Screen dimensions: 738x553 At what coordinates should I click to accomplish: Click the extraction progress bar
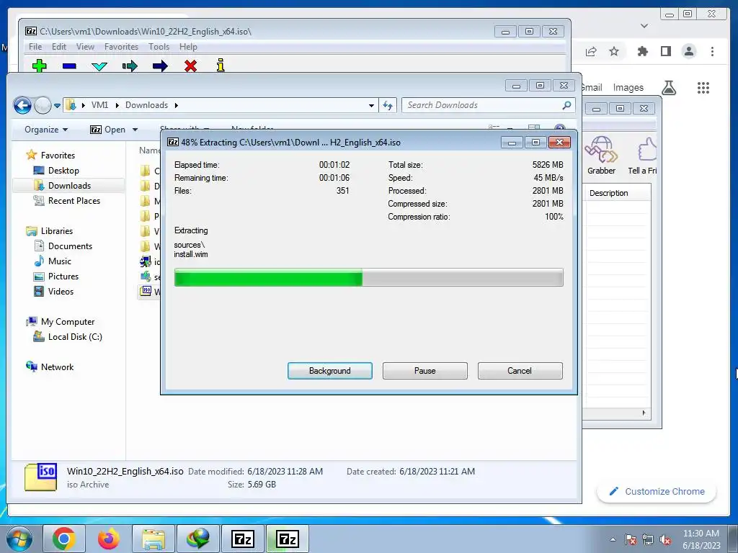[x=368, y=277]
